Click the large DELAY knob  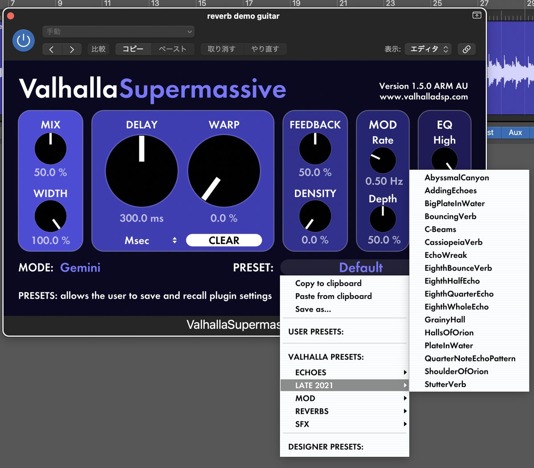142,171
